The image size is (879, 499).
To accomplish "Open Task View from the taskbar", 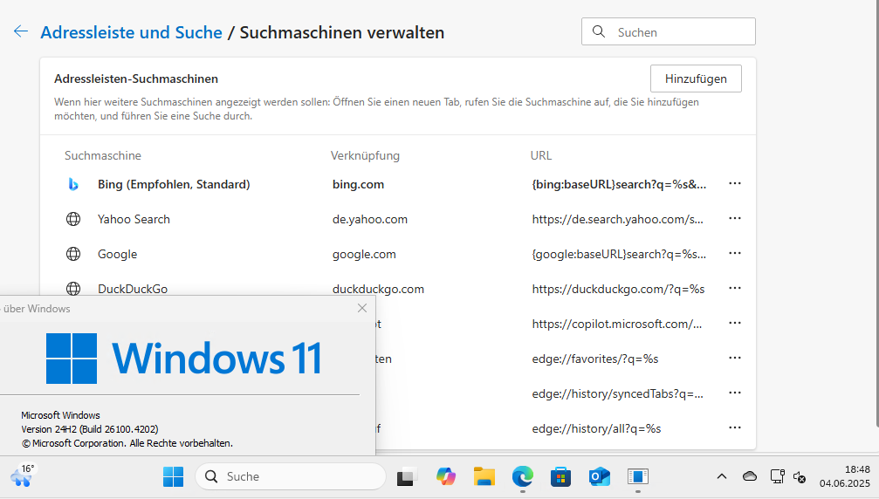I will pyautogui.click(x=407, y=476).
